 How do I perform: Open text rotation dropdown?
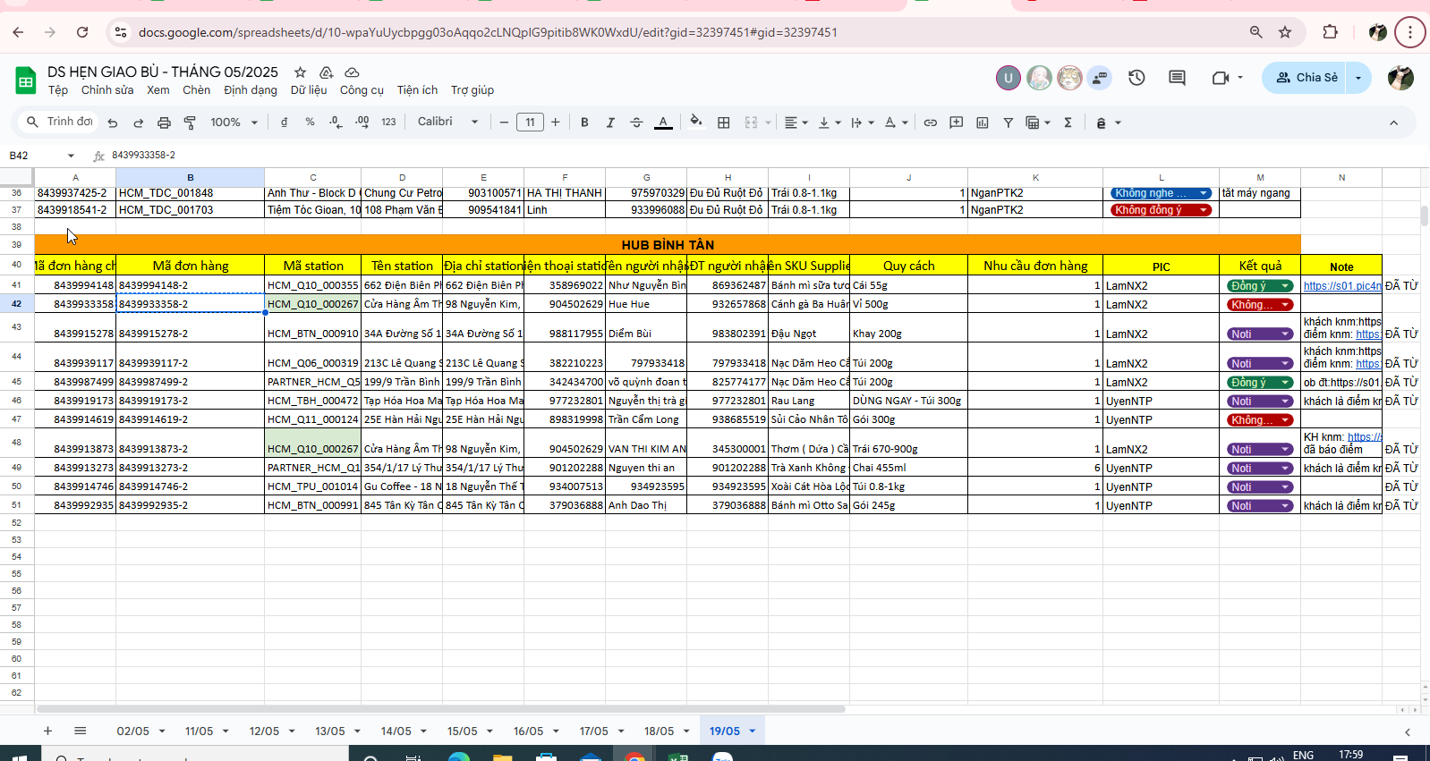[896, 123]
